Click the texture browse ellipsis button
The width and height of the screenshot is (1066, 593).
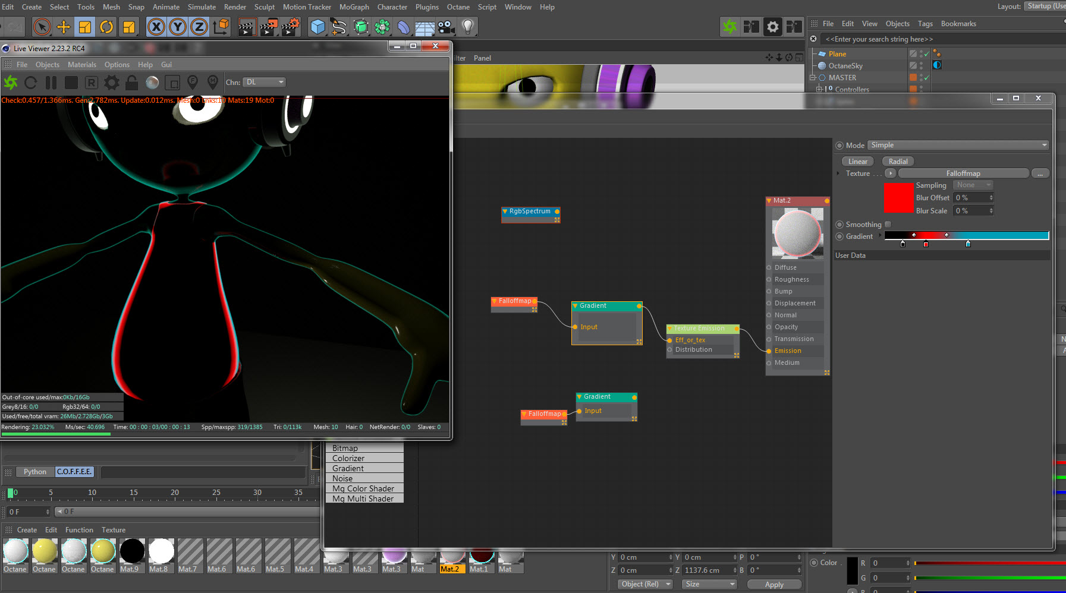(x=1040, y=174)
